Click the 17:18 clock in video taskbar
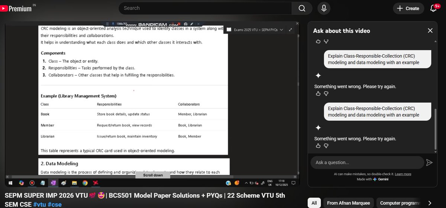The height and width of the screenshot is (208, 446). point(281,181)
